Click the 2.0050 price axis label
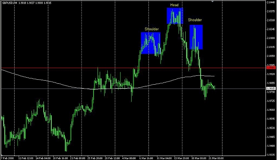Image resolution: width=277 pixels, height=160 pixels. (271, 56)
